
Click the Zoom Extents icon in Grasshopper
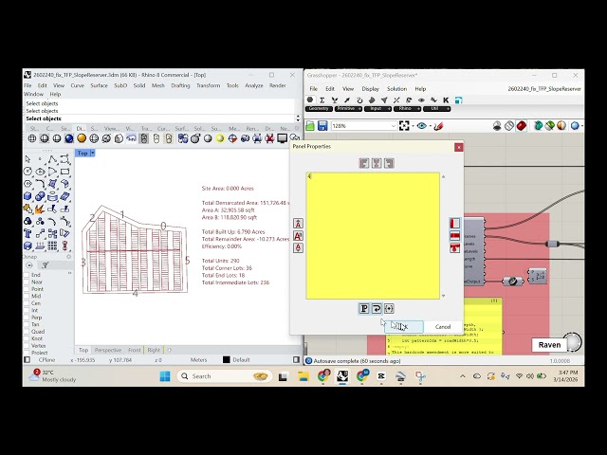(404, 126)
